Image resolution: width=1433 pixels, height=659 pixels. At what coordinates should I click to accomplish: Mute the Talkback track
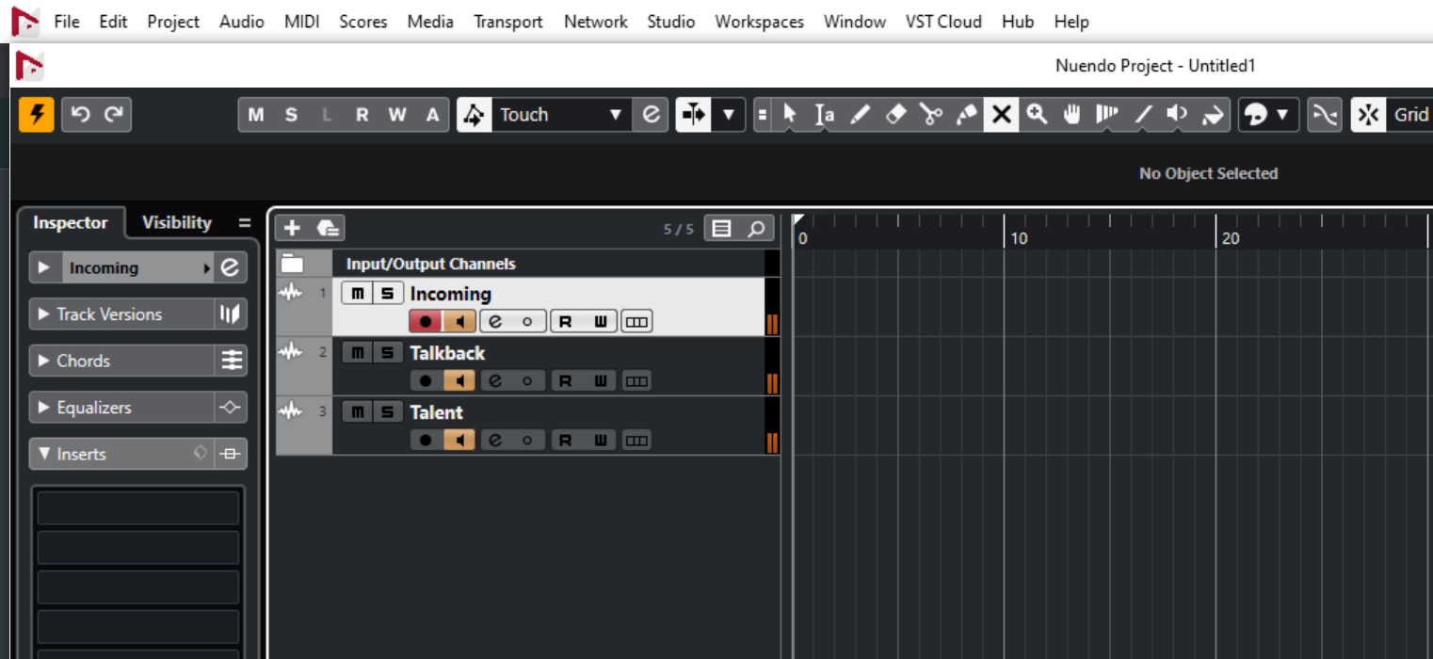[x=357, y=353]
